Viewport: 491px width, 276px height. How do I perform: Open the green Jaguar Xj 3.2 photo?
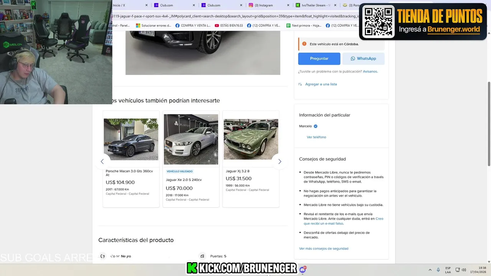tap(251, 140)
